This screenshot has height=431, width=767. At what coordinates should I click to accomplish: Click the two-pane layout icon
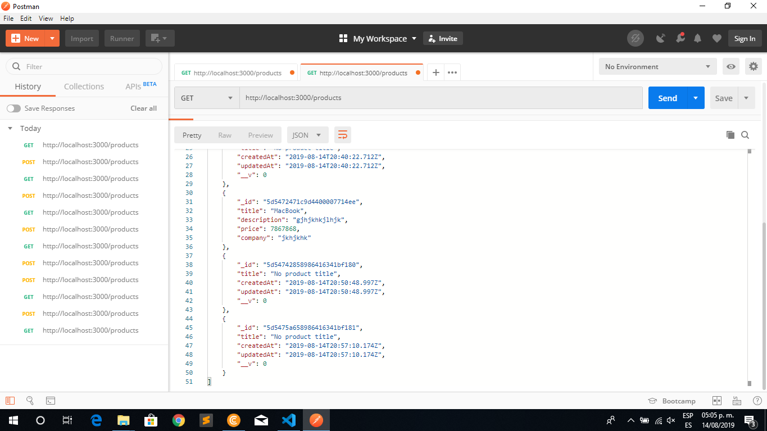[716, 401]
